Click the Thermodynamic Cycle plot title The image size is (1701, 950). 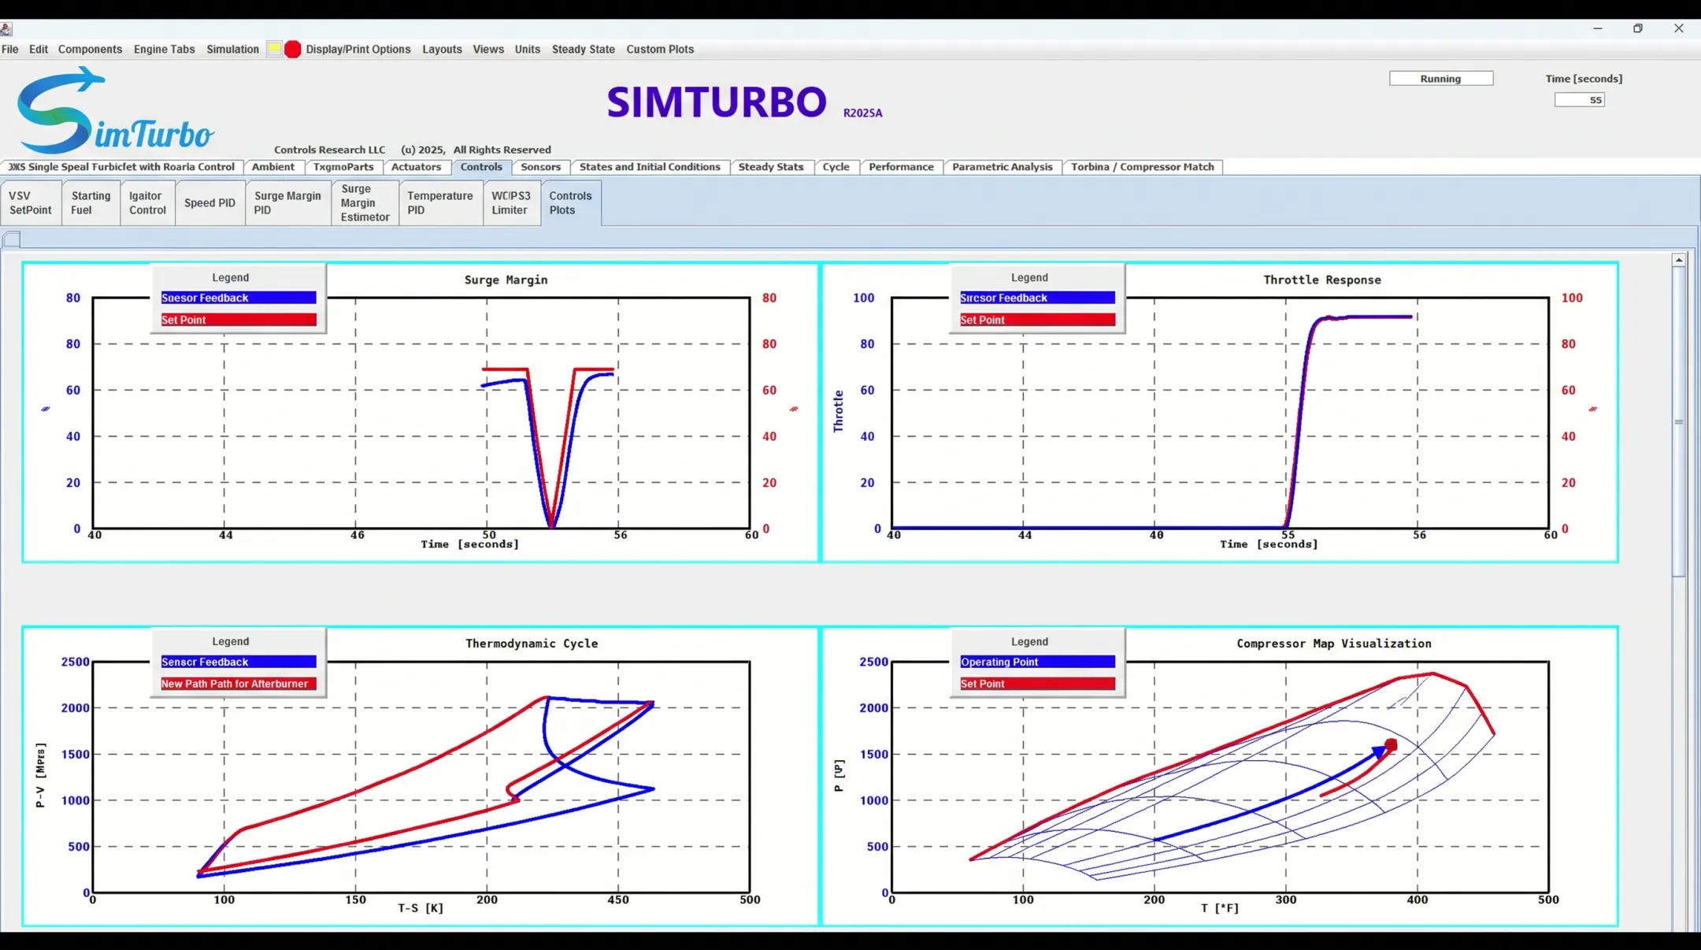(532, 644)
